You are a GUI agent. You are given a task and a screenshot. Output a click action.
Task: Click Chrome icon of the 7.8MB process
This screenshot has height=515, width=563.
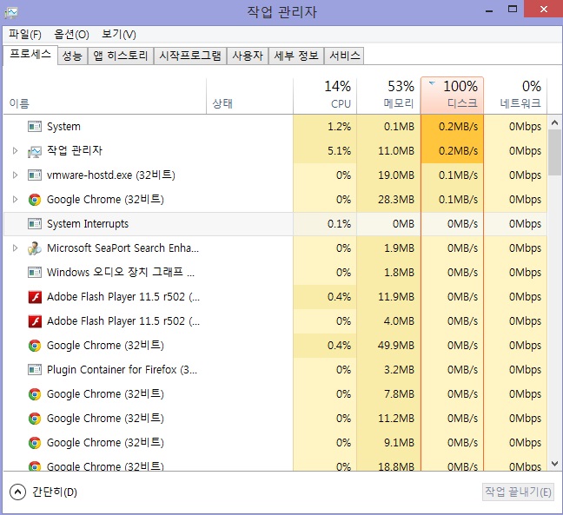coord(35,394)
